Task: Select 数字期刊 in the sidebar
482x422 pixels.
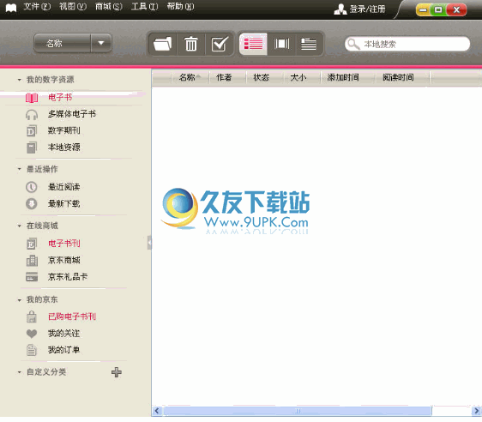Action: 64,130
